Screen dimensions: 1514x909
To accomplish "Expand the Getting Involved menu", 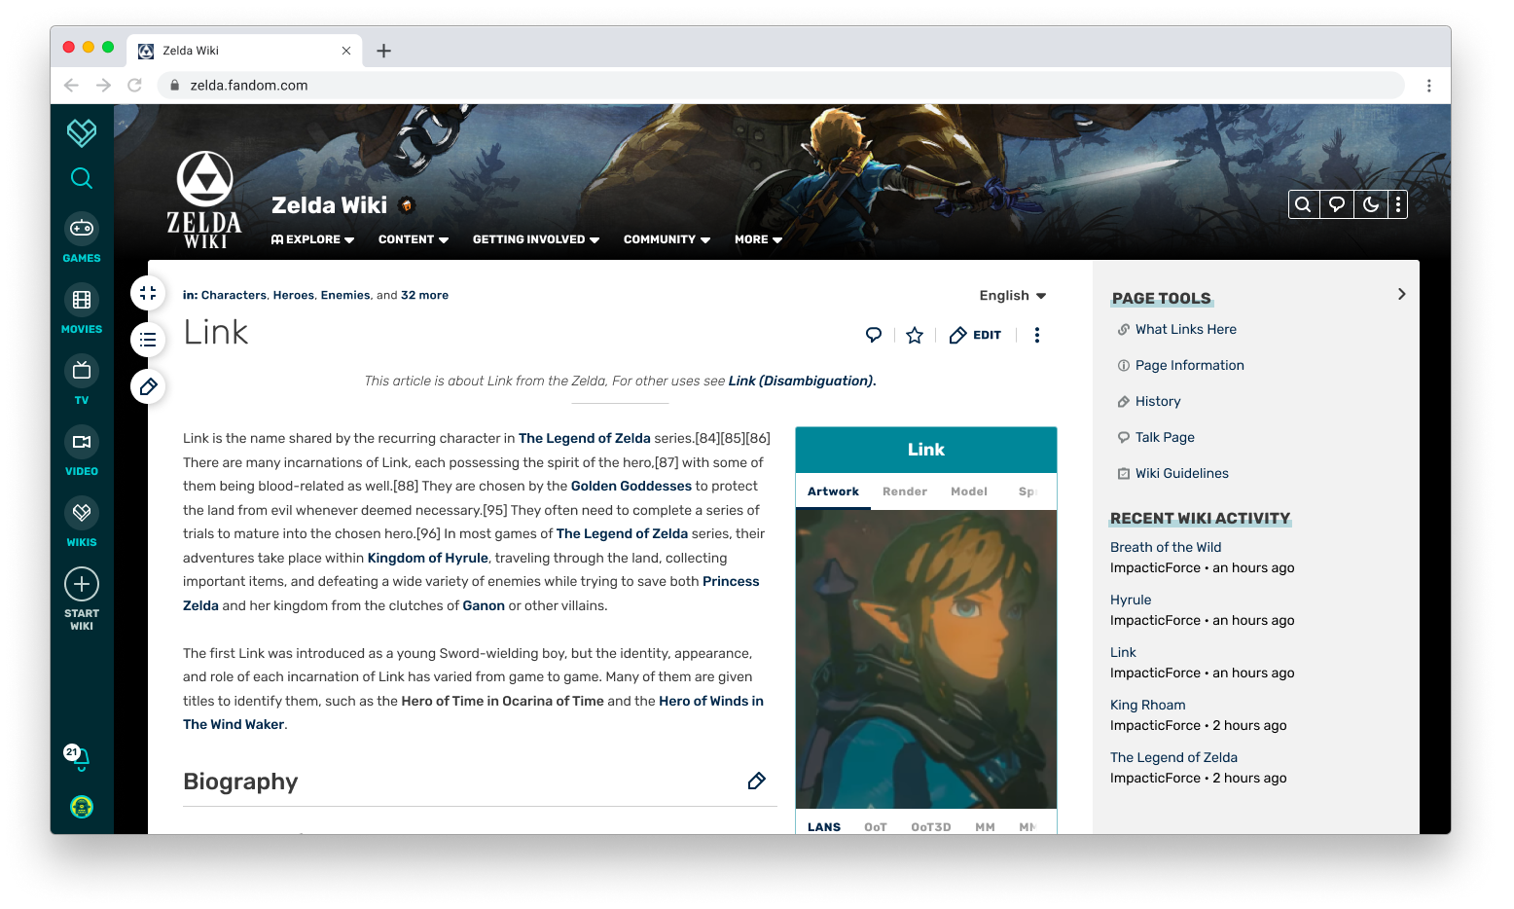I will (536, 239).
